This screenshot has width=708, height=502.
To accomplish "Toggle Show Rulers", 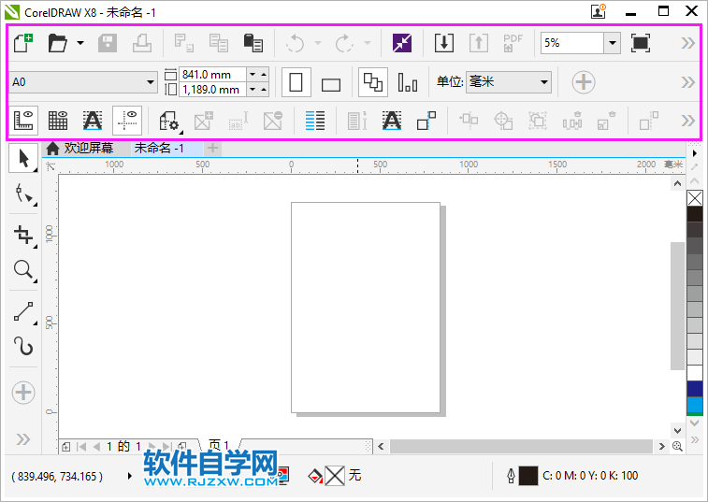I will click(23, 121).
